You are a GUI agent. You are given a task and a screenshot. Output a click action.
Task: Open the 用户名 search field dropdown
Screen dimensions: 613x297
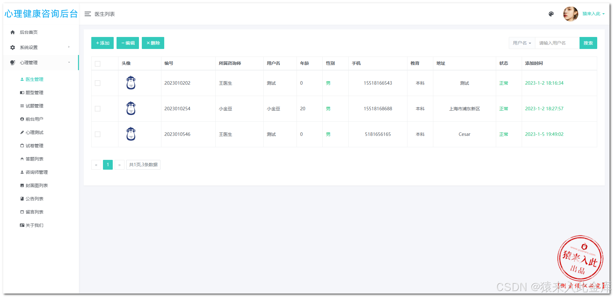pos(522,43)
